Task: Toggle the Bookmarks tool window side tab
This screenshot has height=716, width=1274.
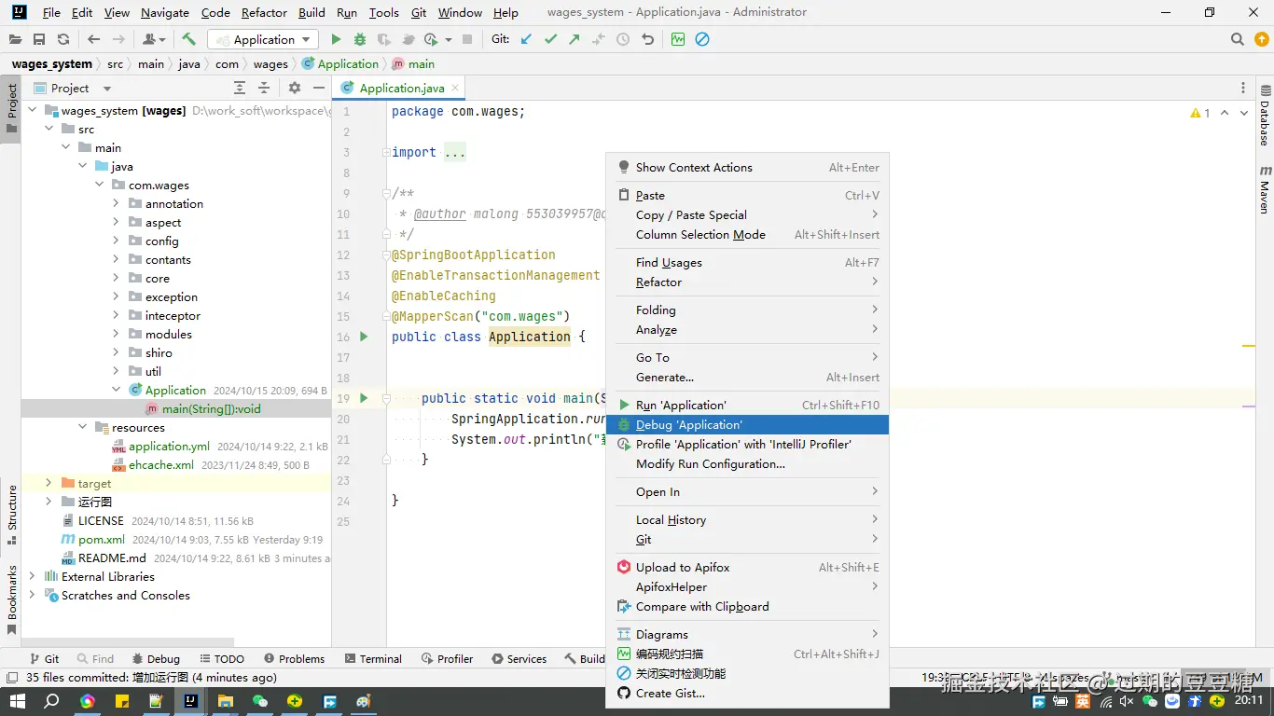Action: tap(12, 593)
